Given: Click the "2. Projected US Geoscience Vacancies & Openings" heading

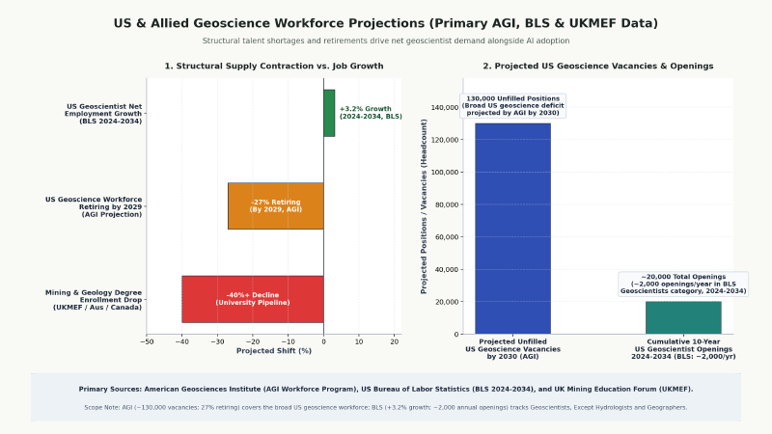Looking at the screenshot, I should pyautogui.click(x=597, y=66).
